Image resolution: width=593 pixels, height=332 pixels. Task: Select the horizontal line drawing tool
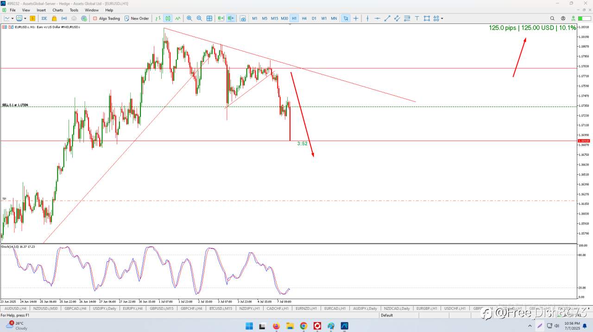(x=378, y=18)
